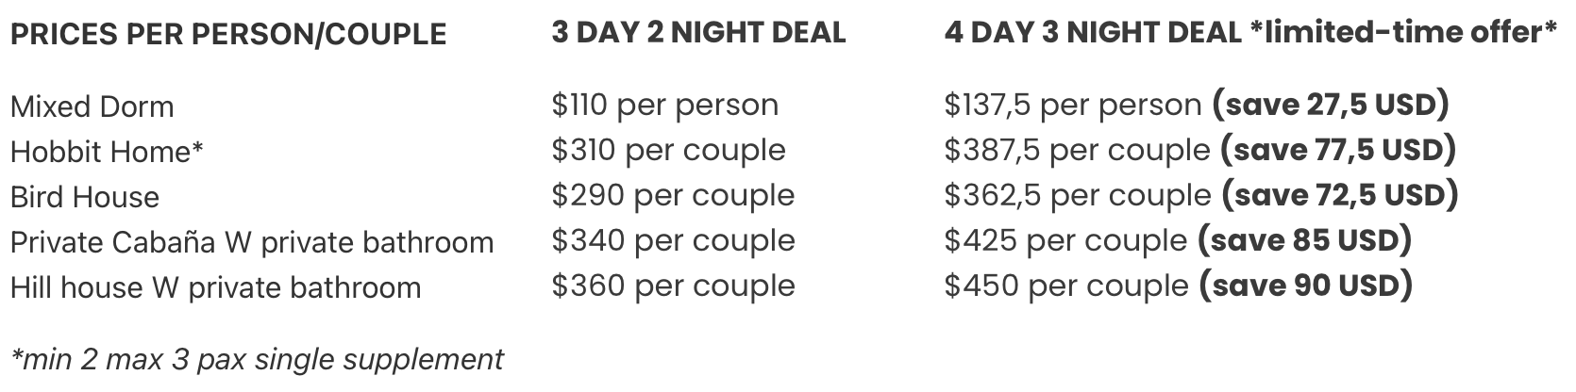Select the Hobbit Home* label
Image resolution: width=1576 pixels, height=392 pixels.
(108, 152)
